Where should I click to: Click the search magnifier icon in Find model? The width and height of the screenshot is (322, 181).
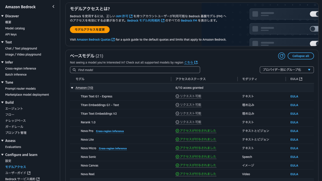tap(74, 70)
